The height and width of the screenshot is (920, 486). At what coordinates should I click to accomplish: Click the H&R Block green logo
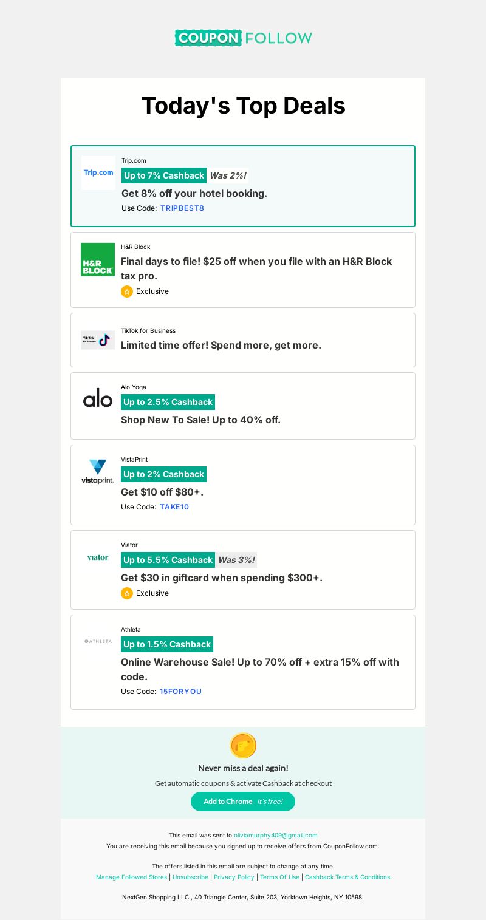pyautogui.click(x=98, y=259)
